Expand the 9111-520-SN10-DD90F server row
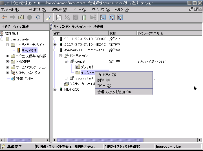The image size is (203, 151). point(55,39)
